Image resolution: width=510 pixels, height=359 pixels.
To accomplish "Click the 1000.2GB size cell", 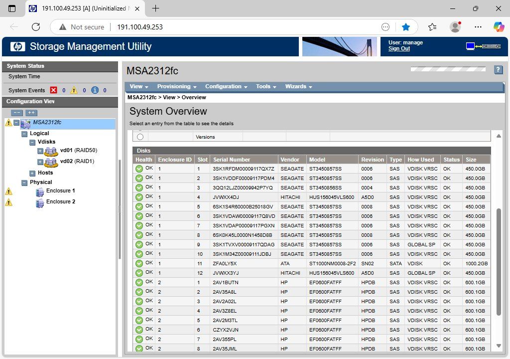I will tap(476, 264).
